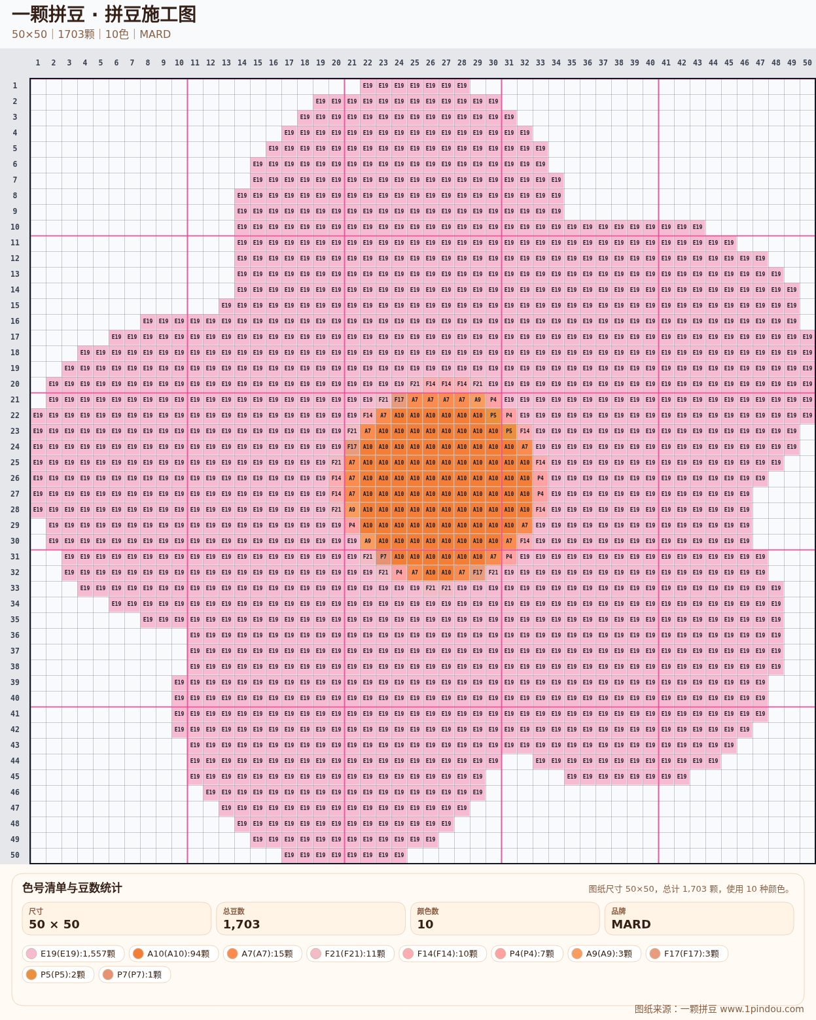Screen dimensions: 816x1020
Task: Click the F21 swatch in the color list
Action: tap(315, 954)
